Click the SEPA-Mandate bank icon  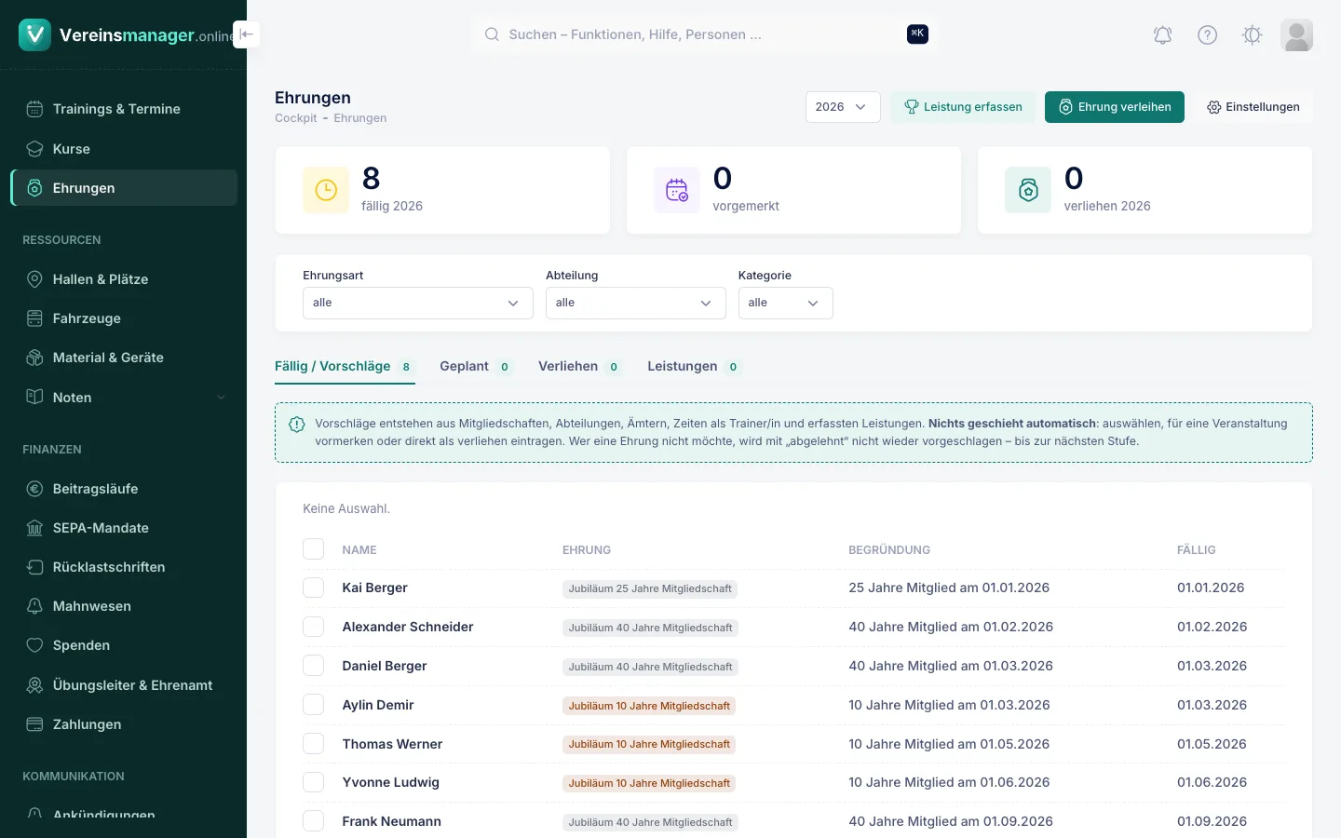(x=34, y=528)
